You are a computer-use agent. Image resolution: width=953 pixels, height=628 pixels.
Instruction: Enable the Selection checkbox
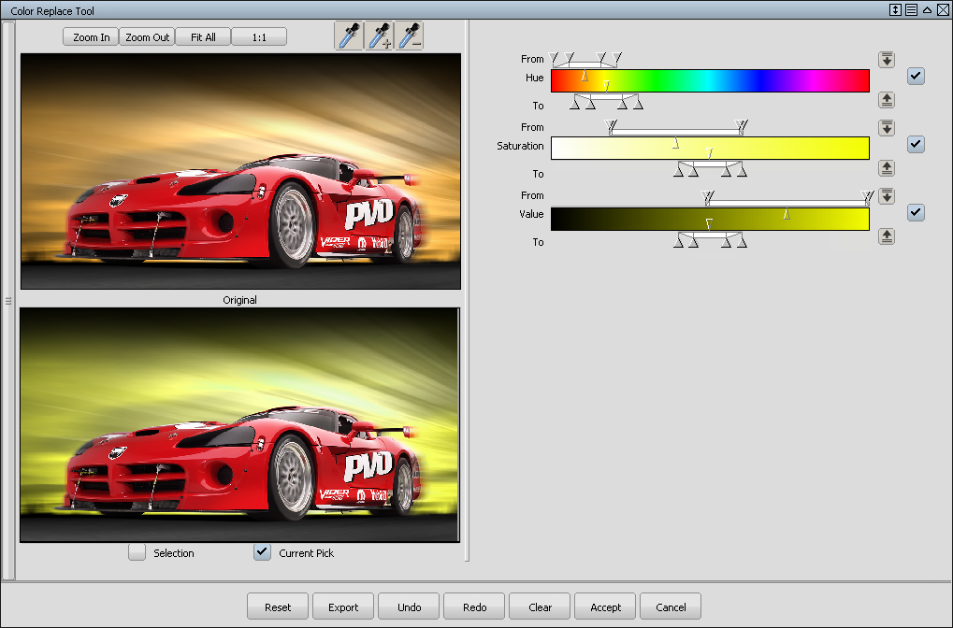pos(137,552)
